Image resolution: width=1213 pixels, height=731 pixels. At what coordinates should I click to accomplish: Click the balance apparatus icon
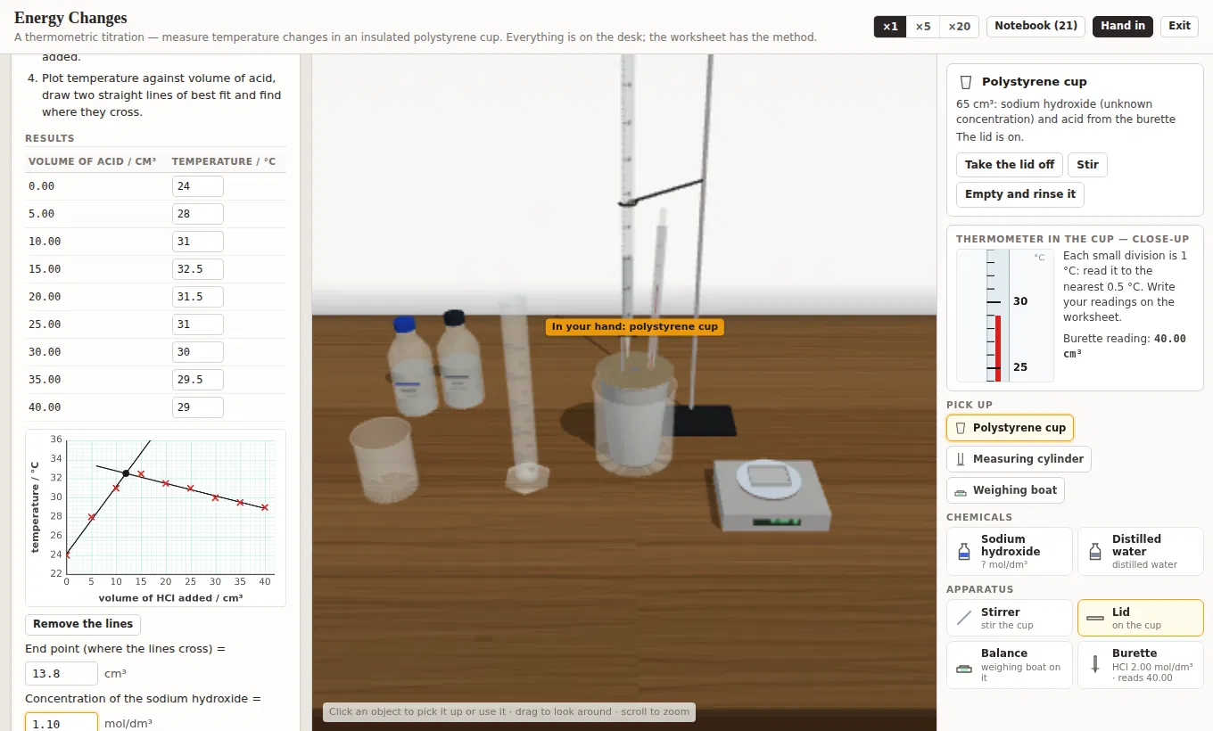(x=964, y=668)
